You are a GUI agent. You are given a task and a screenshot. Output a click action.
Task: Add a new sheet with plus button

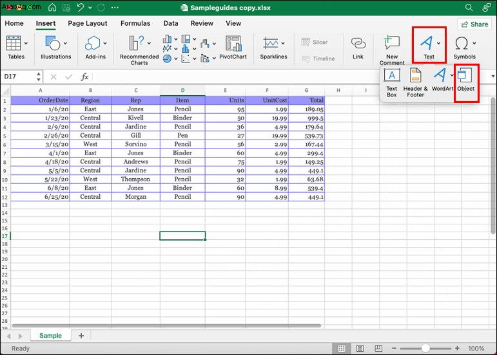81,336
